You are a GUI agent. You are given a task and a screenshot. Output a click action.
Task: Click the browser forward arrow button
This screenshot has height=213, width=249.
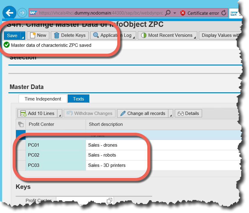click(x=22, y=13)
